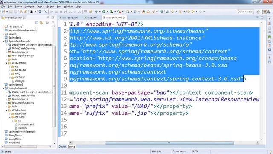Click the Open Perspective icon
The width and height of the screenshot is (273, 154).
coord(258,12)
